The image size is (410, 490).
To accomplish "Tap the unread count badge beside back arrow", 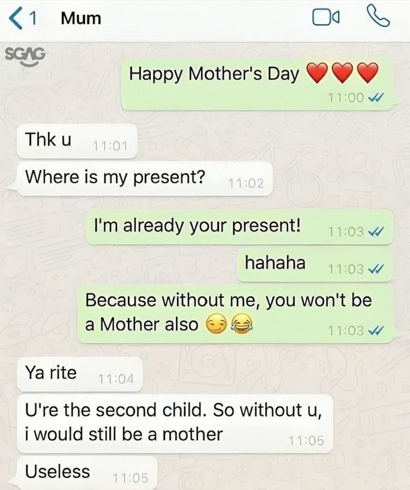I will coord(32,19).
